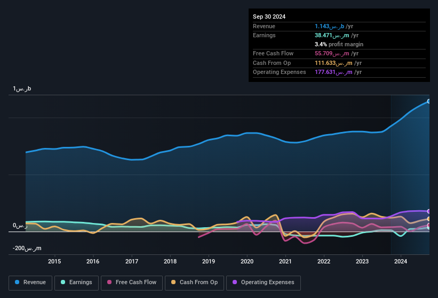The image size is (438, 298).
Task: Select the blue Revenue endpoint marker on the chart
Action: (x=429, y=101)
